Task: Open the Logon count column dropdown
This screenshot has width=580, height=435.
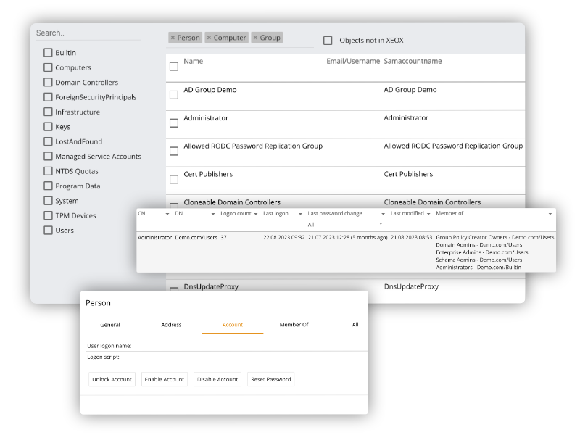Action: coord(256,214)
